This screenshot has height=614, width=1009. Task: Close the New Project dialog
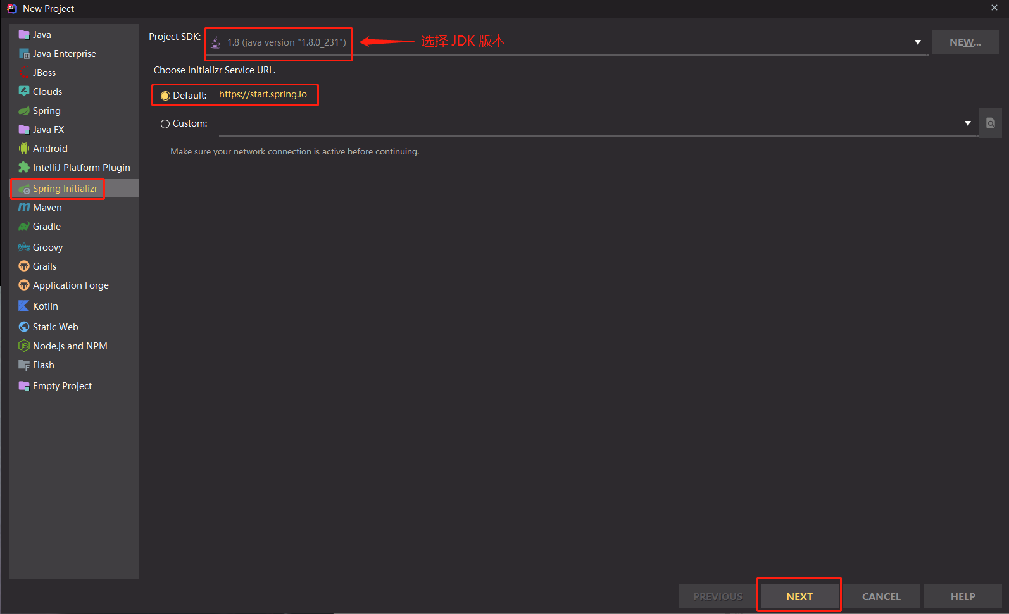(994, 8)
